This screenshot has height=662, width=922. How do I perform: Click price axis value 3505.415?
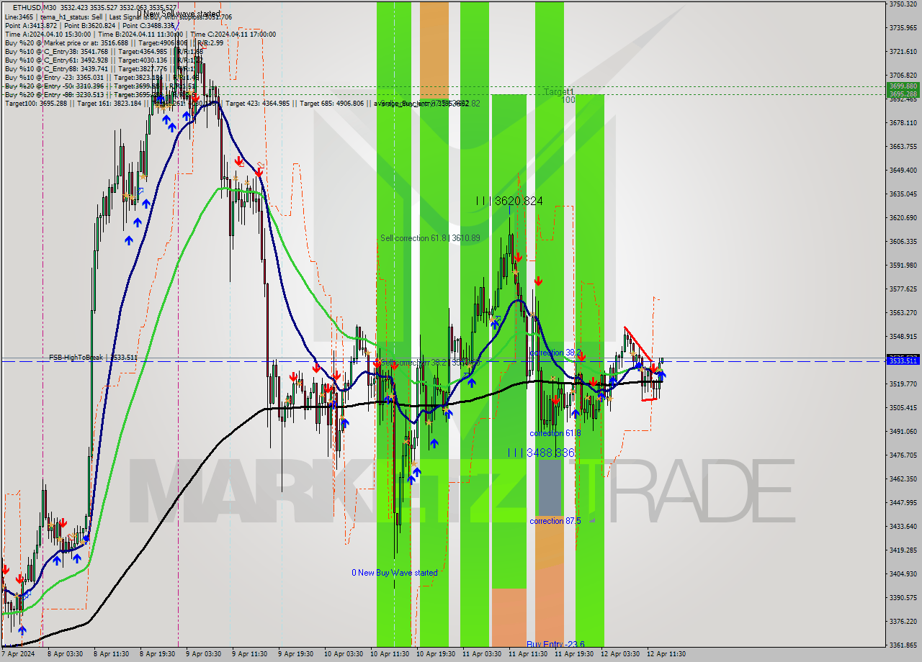(903, 408)
